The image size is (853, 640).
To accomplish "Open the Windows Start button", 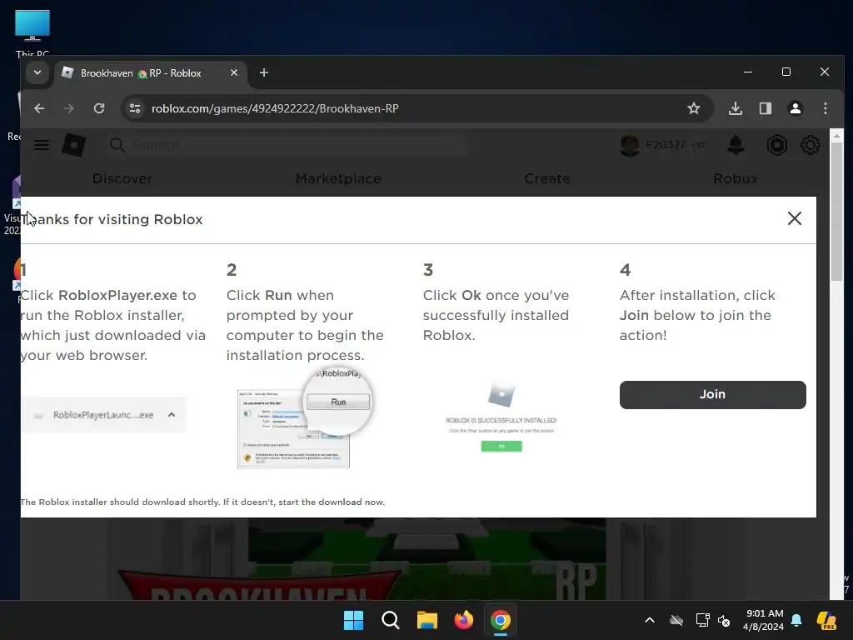I will 353,620.
